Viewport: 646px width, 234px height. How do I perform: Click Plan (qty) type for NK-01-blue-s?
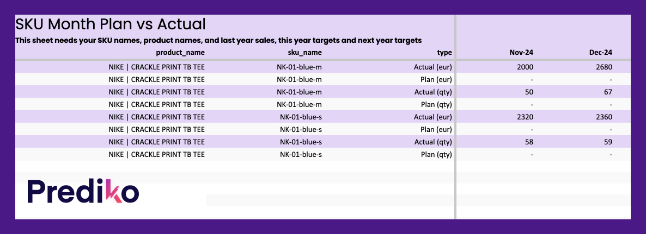[435, 155]
